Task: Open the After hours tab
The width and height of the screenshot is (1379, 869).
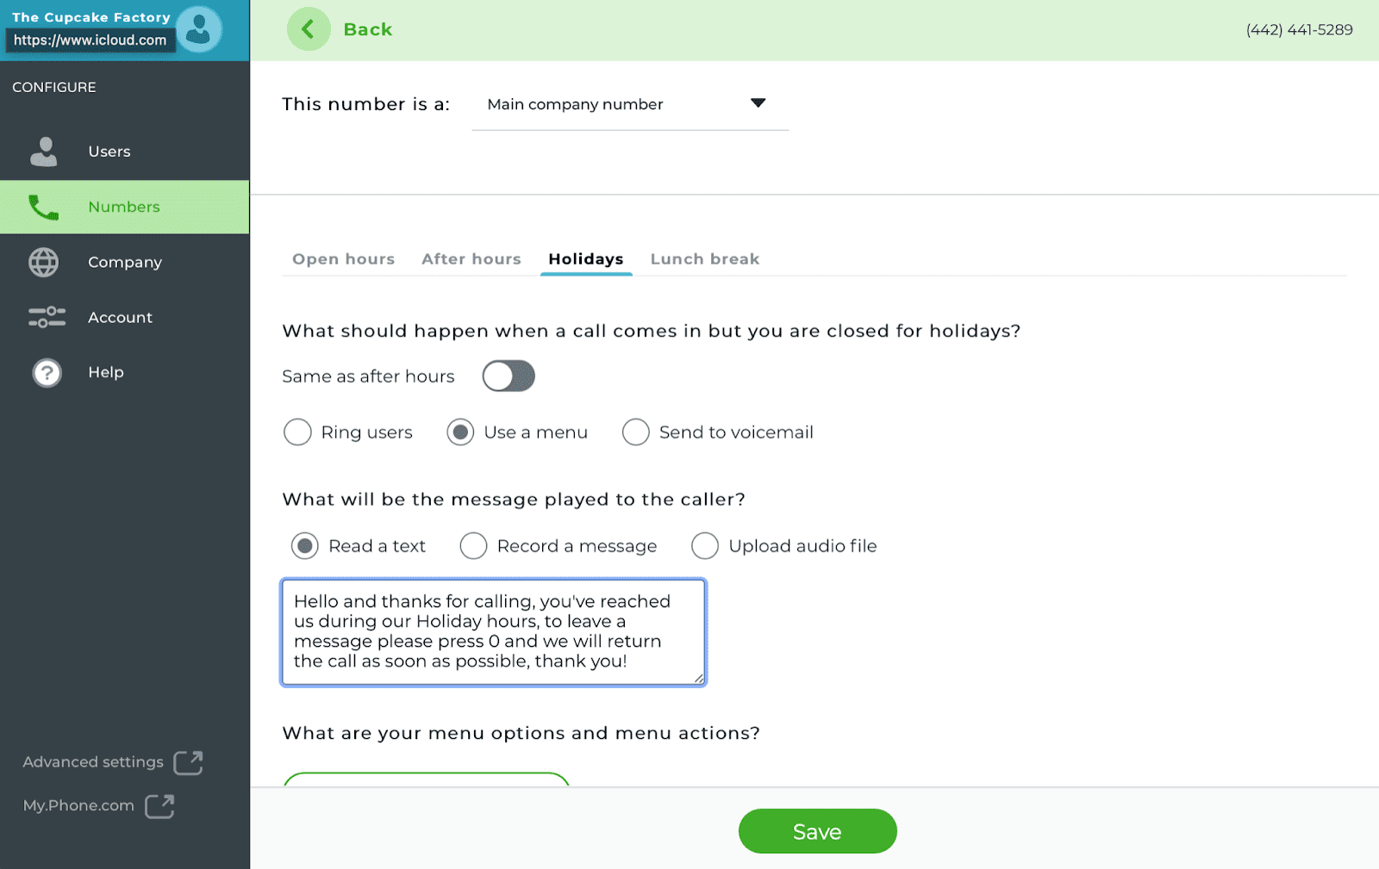Action: tap(471, 259)
